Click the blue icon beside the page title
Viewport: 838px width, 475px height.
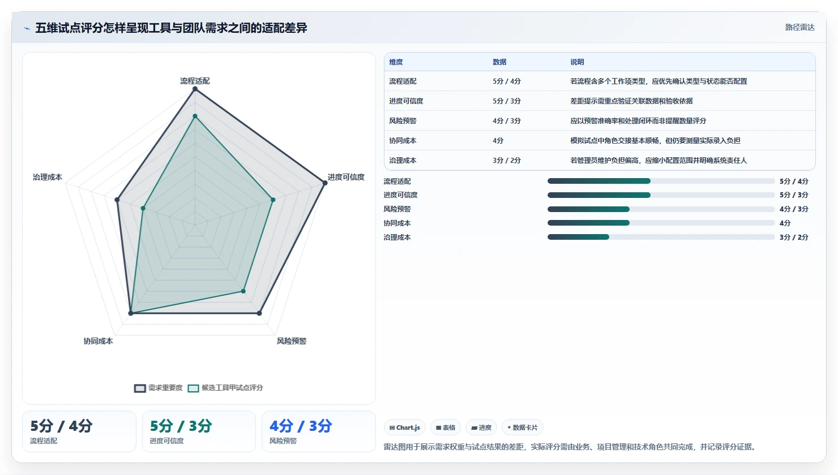coord(27,28)
